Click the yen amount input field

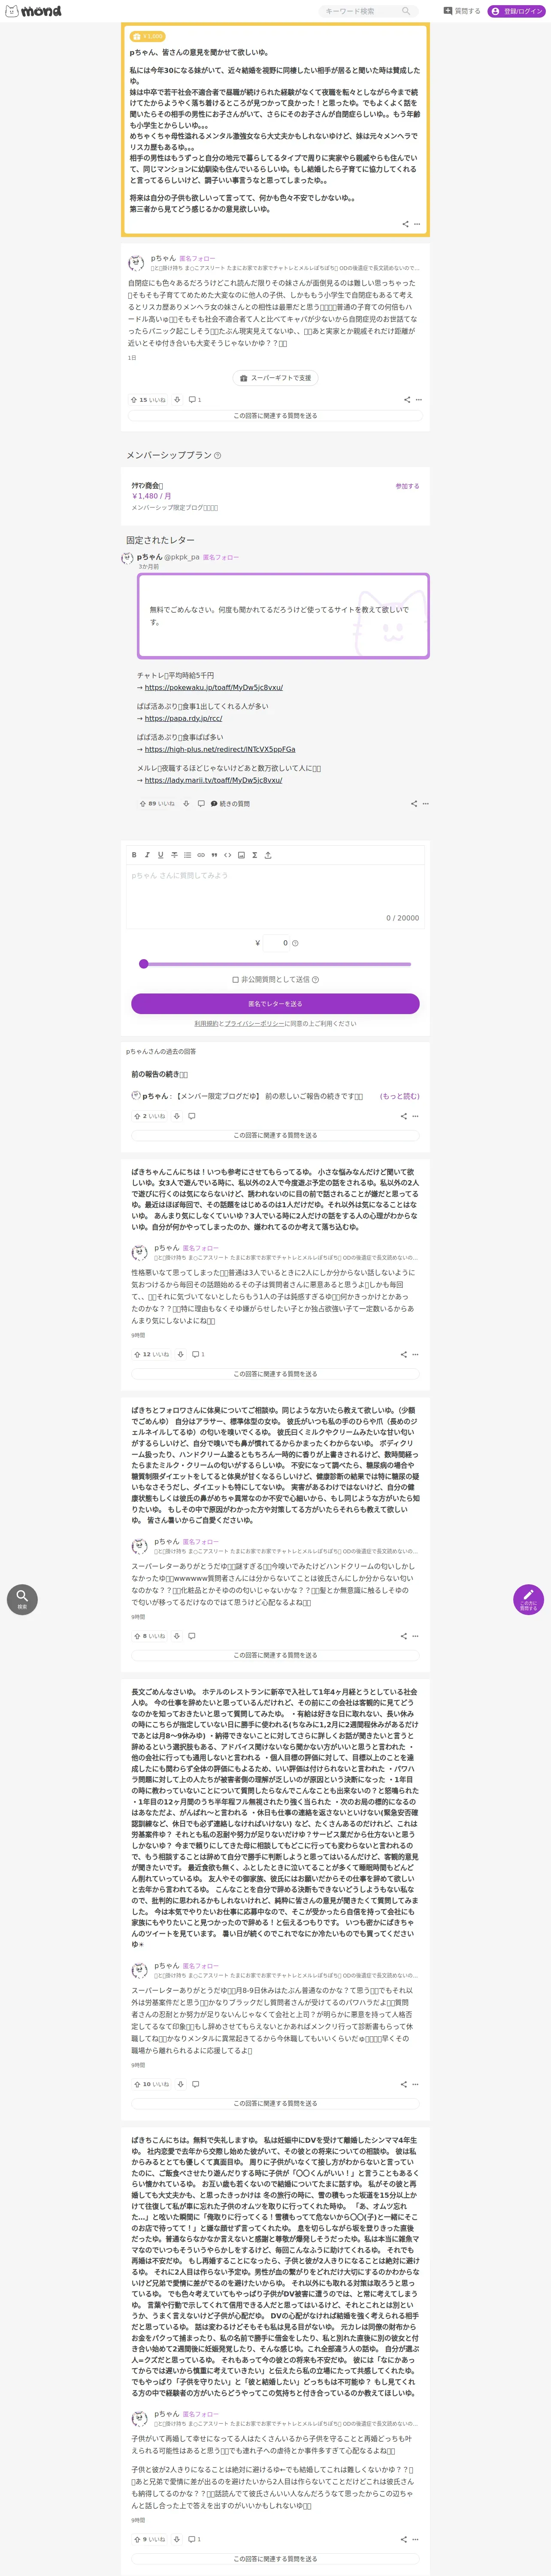coord(276,943)
